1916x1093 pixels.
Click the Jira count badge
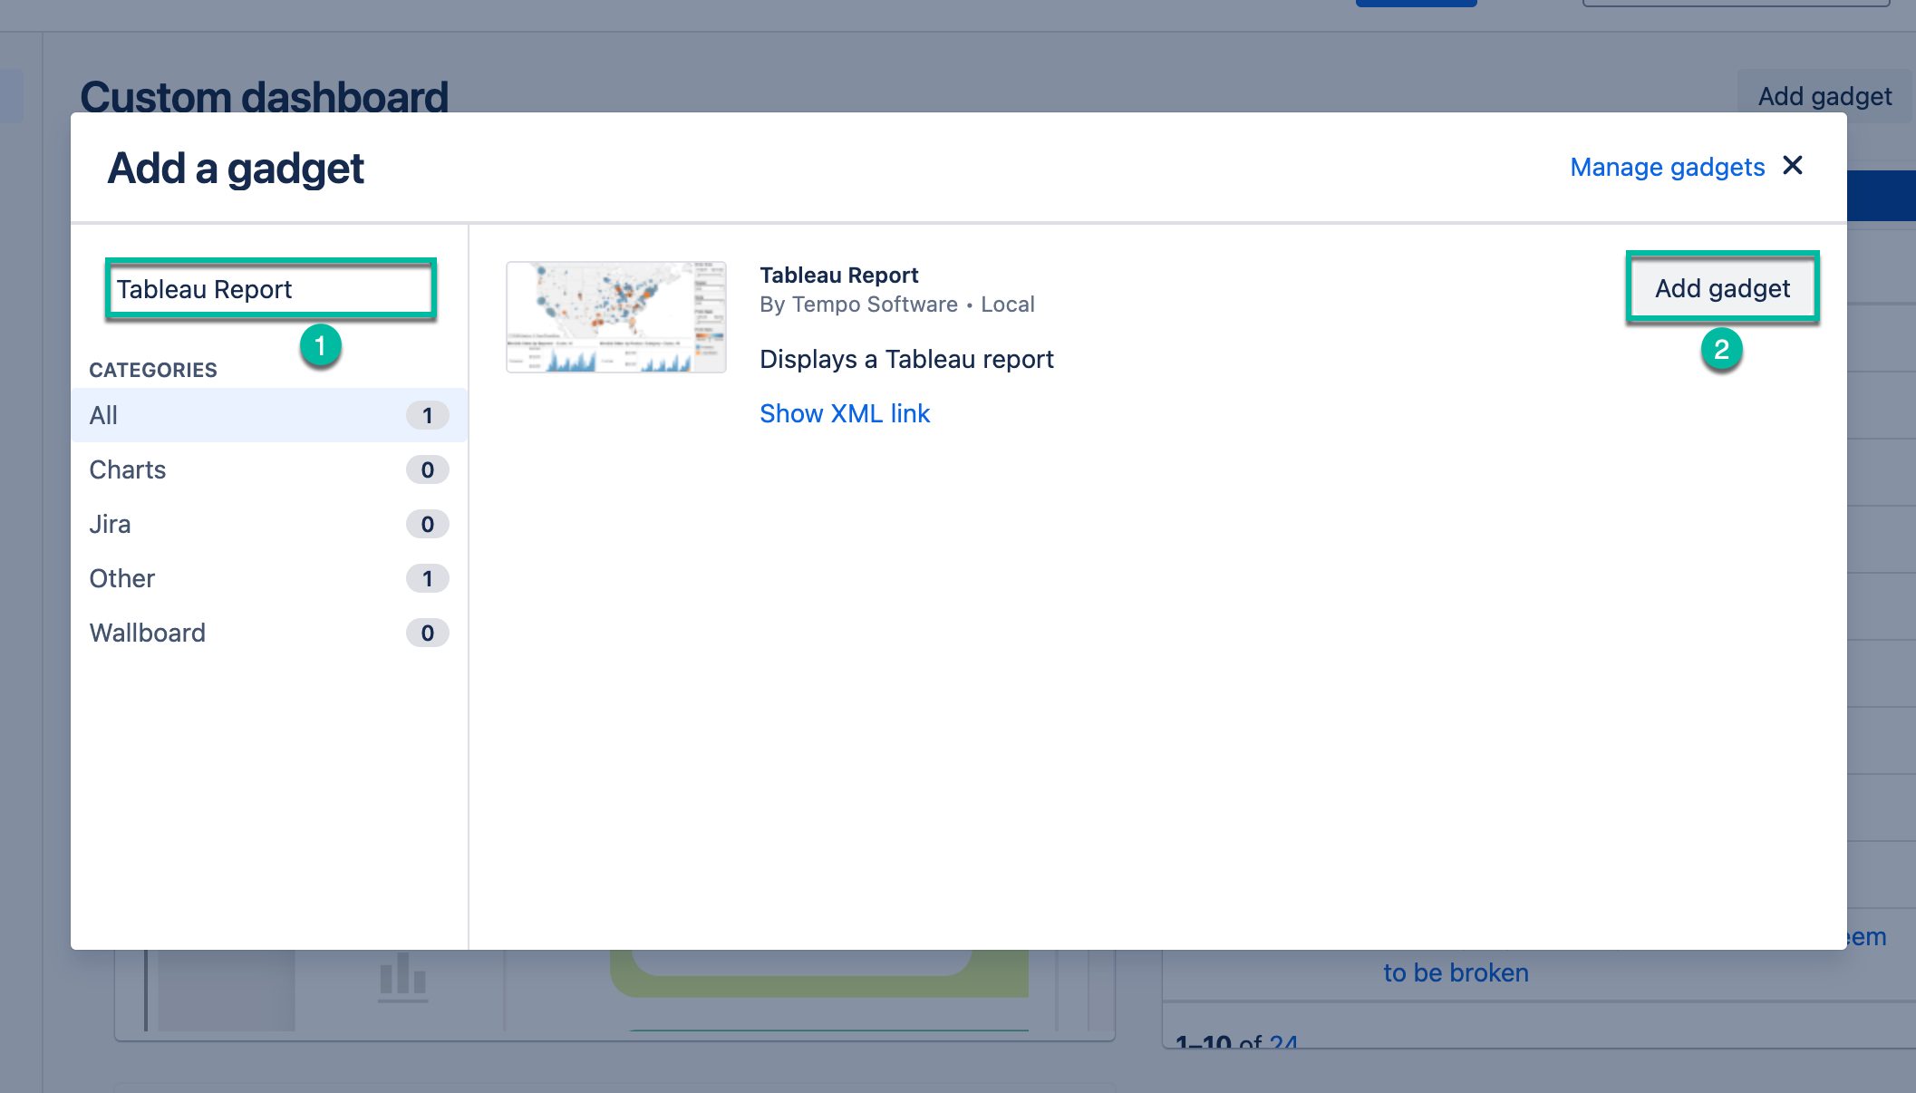pyautogui.click(x=427, y=525)
